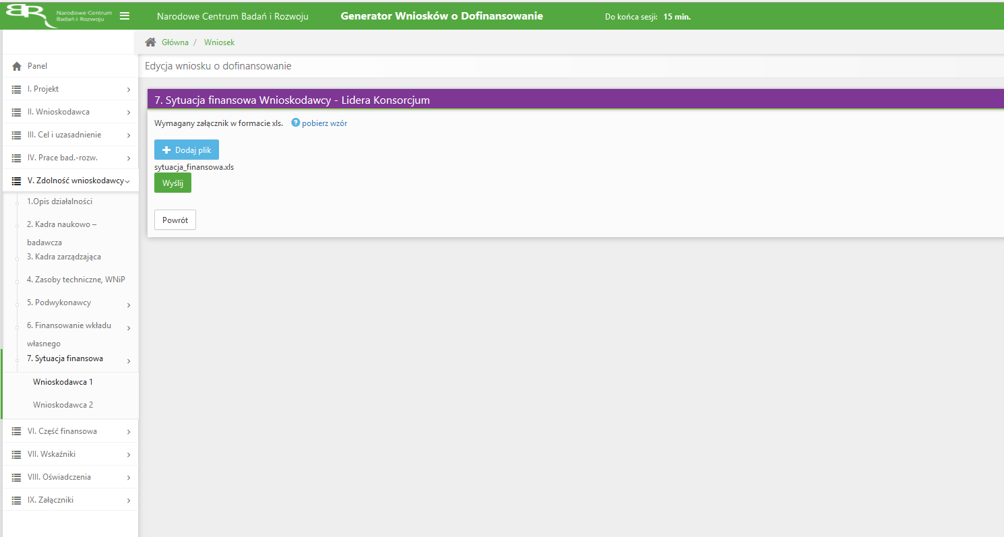Click list icon beside V. Zdolność wnioskodawcy
The width and height of the screenshot is (1004, 537).
pyautogui.click(x=17, y=181)
